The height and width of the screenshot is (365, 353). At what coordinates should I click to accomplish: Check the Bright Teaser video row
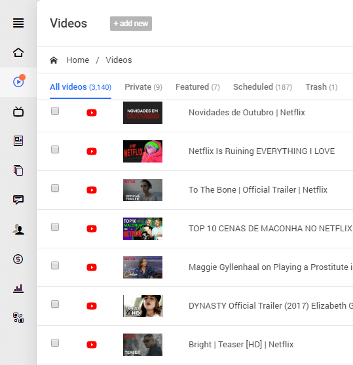click(55, 343)
